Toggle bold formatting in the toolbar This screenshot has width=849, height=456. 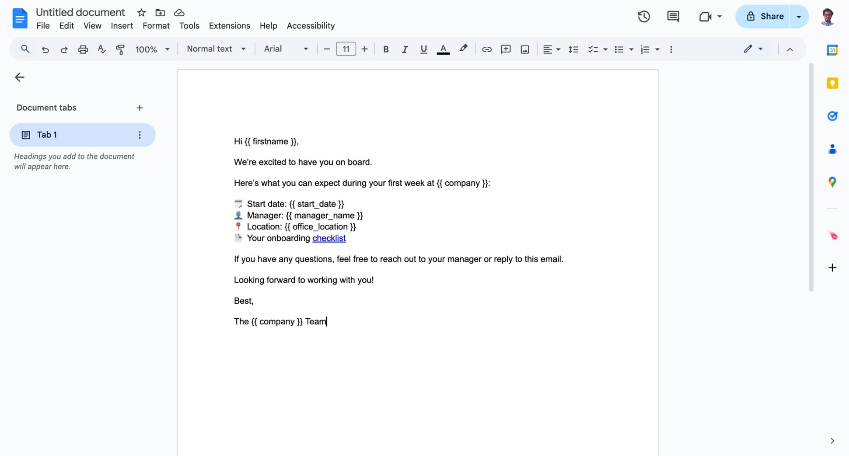[385, 49]
